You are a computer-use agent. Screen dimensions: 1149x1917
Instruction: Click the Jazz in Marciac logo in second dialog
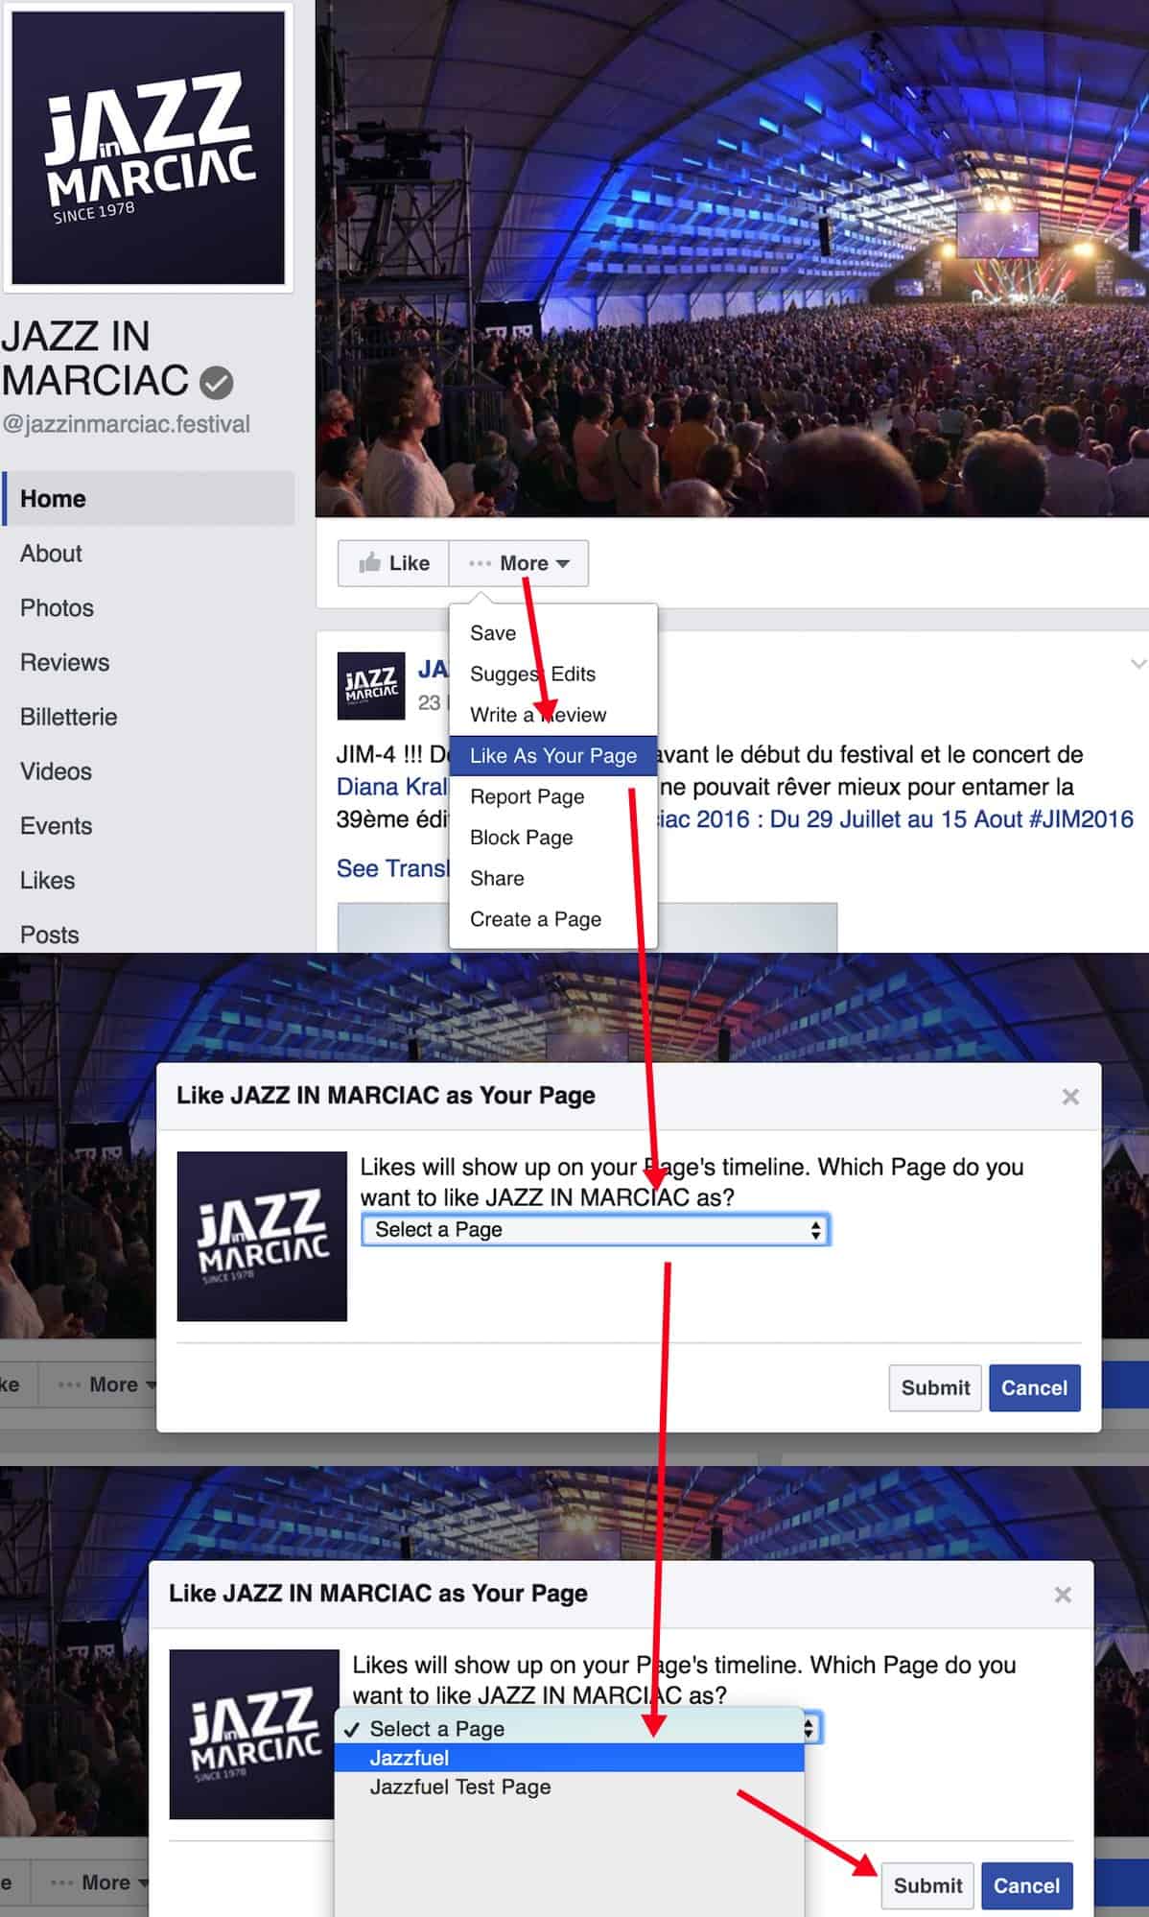pos(254,1735)
